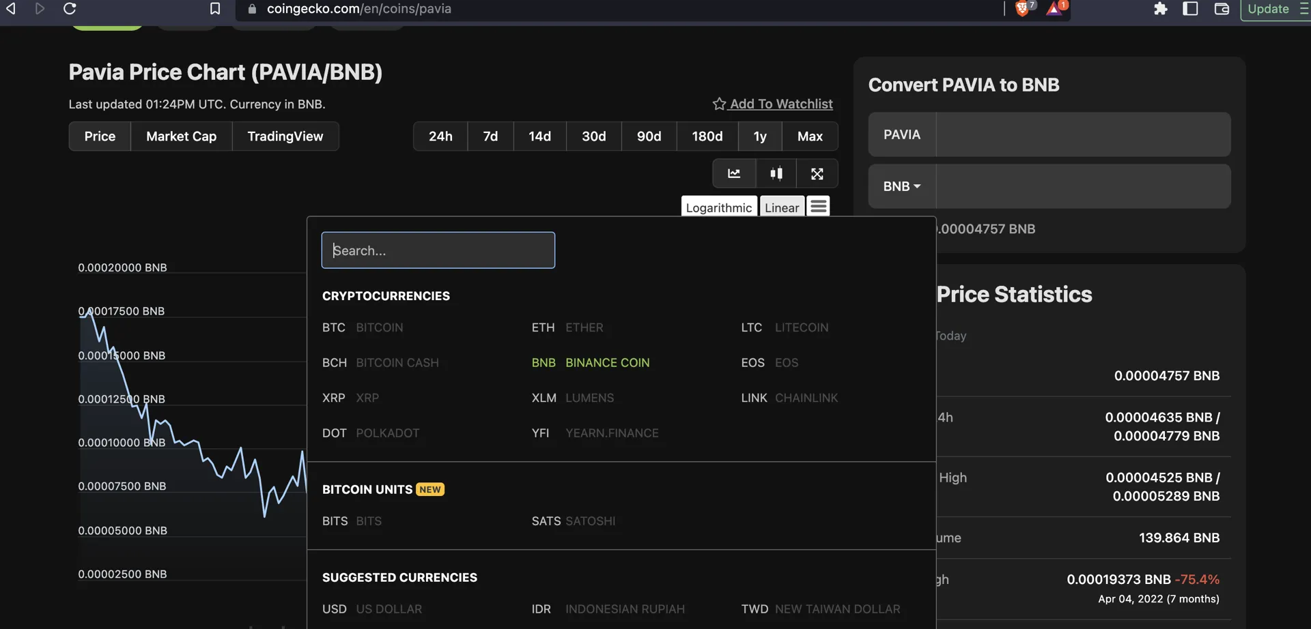1311x629 pixels.
Task: Click the 0.00004757 BNB conversion result
Action: pyautogui.click(x=986, y=229)
